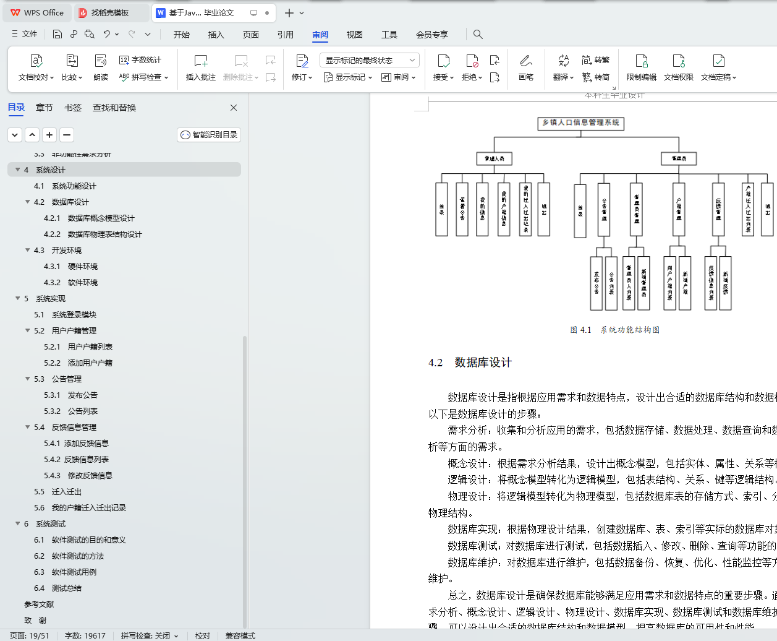Viewport: 777px width, 641px height.
Task: Switch to 查找和替换 pane tab
Action: pyautogui.click(x=114, y=108)
